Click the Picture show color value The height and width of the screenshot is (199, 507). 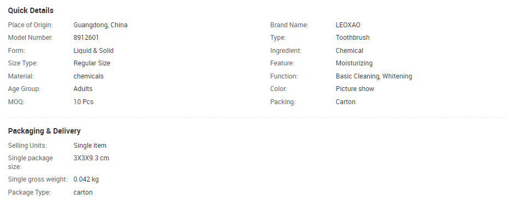pyautogui.click(x=355, y=89)
